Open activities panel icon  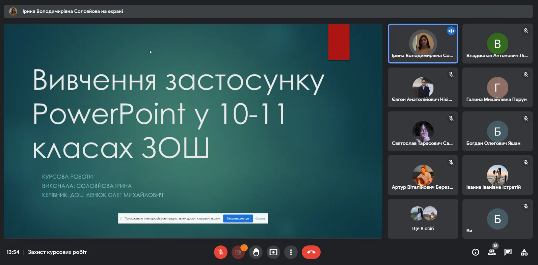point(524,252)
